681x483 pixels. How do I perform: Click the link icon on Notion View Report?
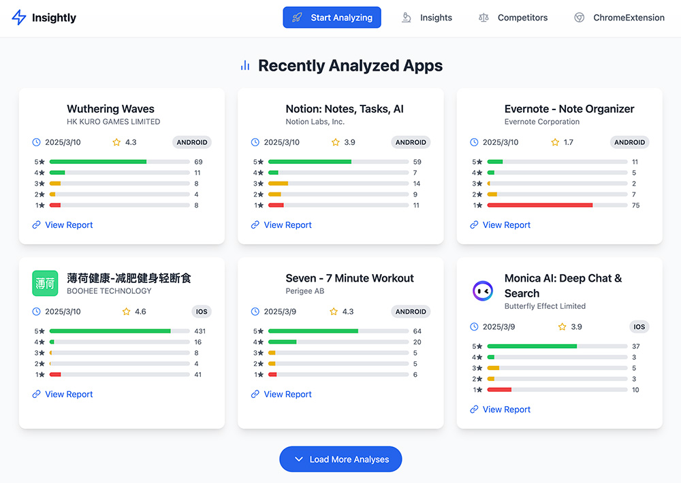tap(255, 224)
